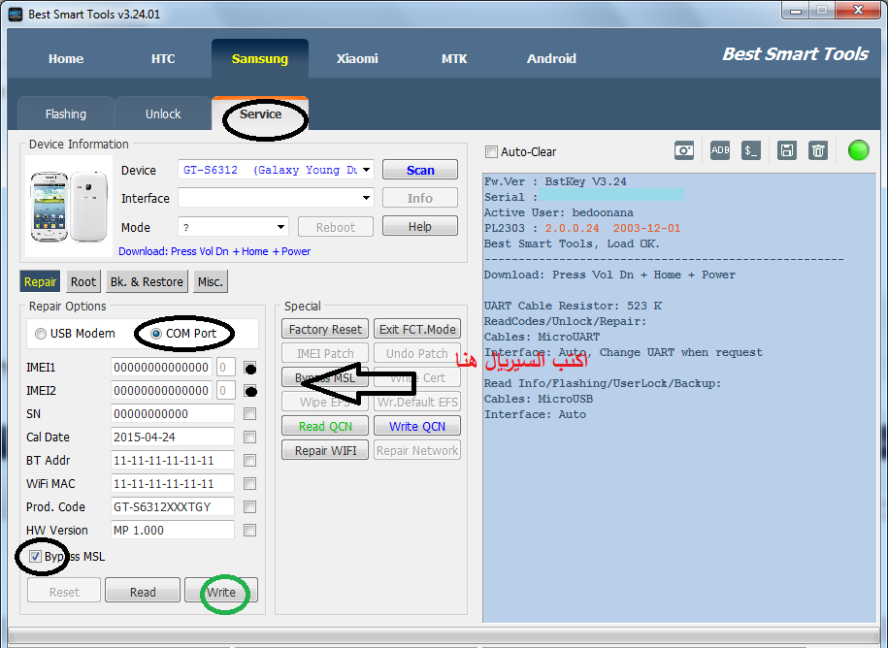Screen dimensions: 888x648
Task: Click the Factory Reset button
Action: (325, 330)
